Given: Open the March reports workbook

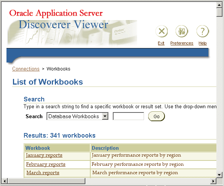Looking at the screenshot, I should 43,173.
